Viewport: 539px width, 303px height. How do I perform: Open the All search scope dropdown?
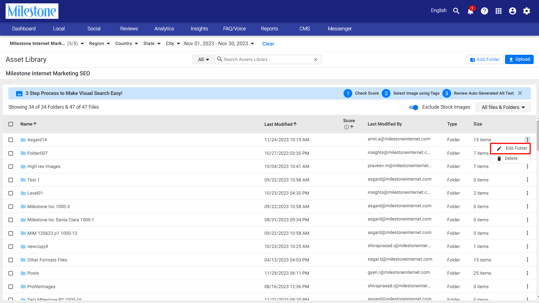coord(204,60)
